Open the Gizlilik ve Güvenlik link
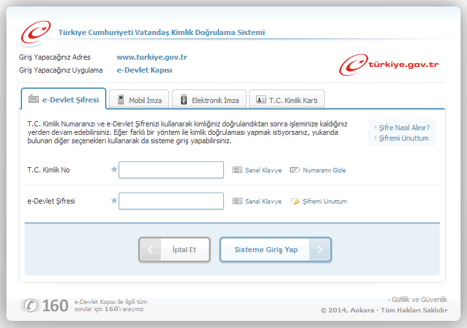Viewport: 467px width, 328px height. pos(420,299)
